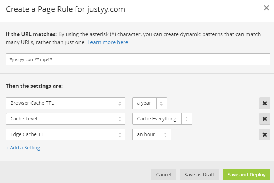Open the 'an hour' value dropdown

point(152,134)
